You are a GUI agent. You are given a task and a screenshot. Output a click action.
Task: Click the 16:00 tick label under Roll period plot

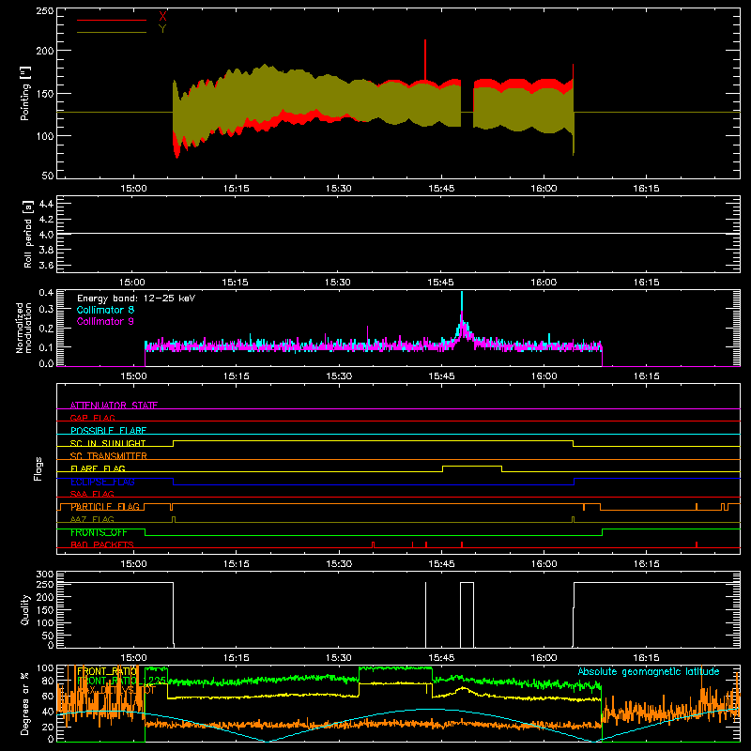click(544, 283)
